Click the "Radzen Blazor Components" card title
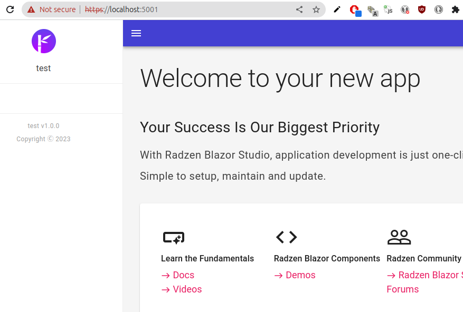 (x=327, y=259)
